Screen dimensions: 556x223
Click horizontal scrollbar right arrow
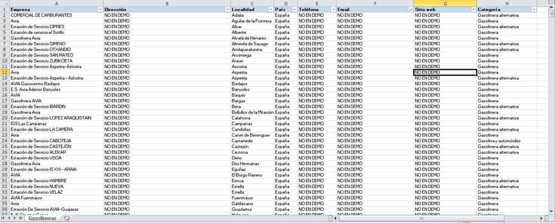(x=542, y=219)
